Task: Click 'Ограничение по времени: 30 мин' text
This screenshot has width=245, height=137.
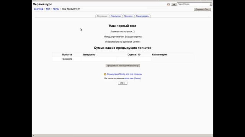Action: pyautogui.click(x=122, y=42)
